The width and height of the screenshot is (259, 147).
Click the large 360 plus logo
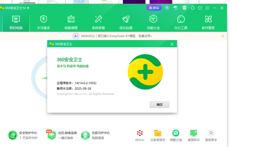pos(145,72)
